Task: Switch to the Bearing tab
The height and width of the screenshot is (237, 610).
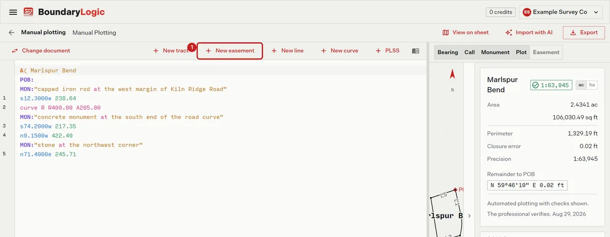Action: [448, 52]
